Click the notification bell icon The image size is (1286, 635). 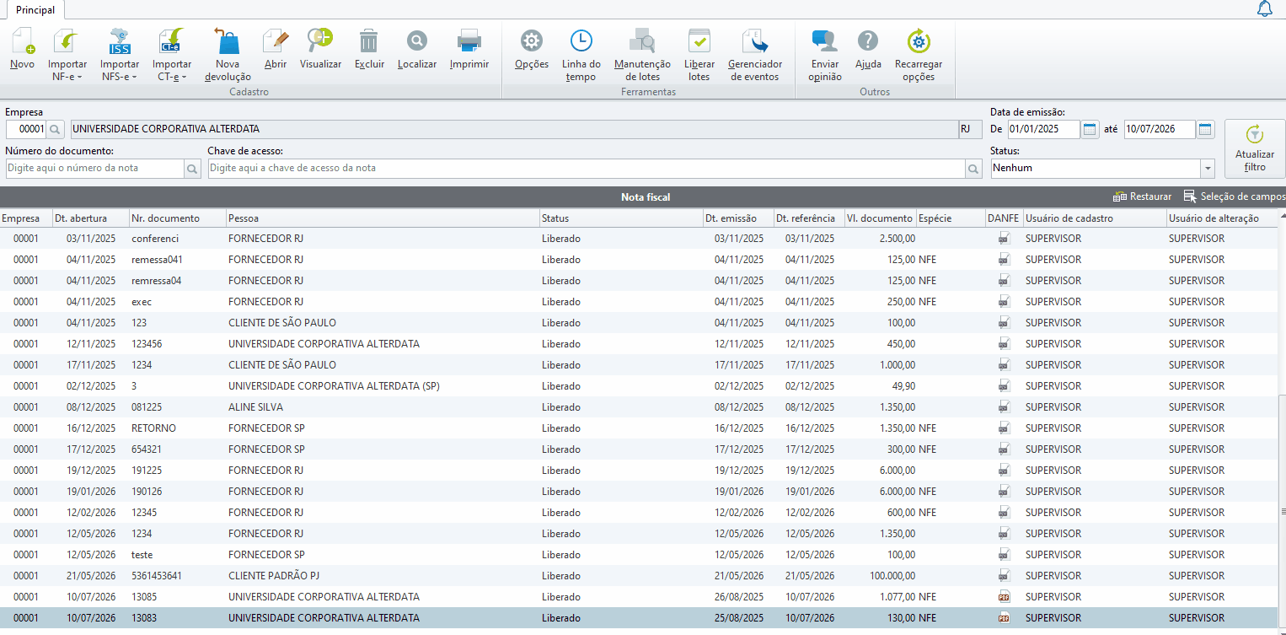tap(1264, 9)
